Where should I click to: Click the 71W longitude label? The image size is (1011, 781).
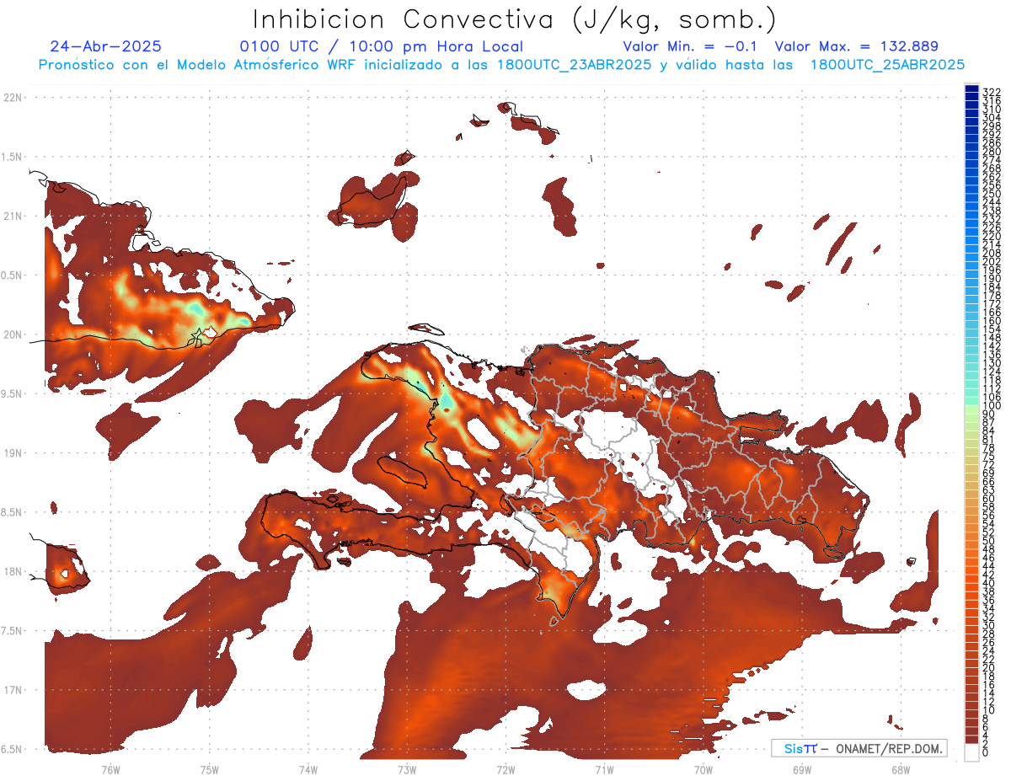pyautogui.click(x=604, y=769)
